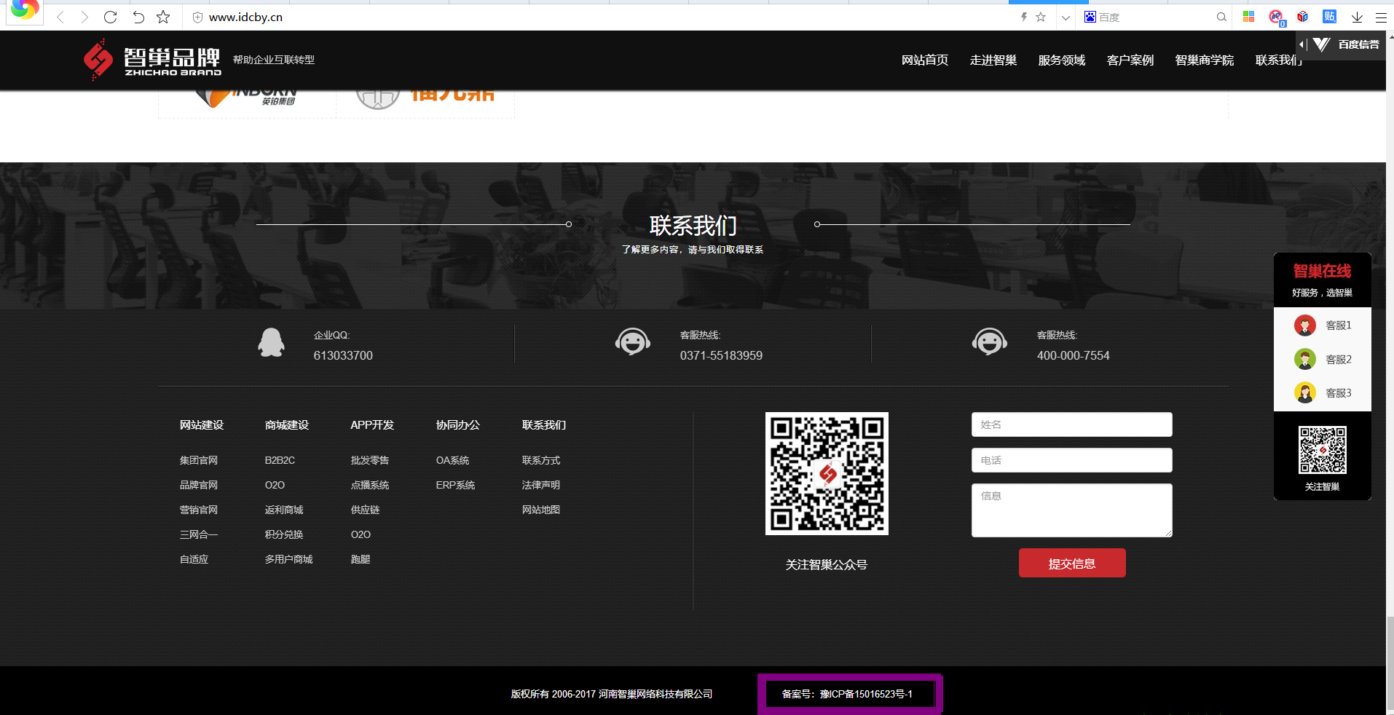The image size is (1394, 715).
Task: Open the blue 贴 extension icon
Action: point(1329,17)
